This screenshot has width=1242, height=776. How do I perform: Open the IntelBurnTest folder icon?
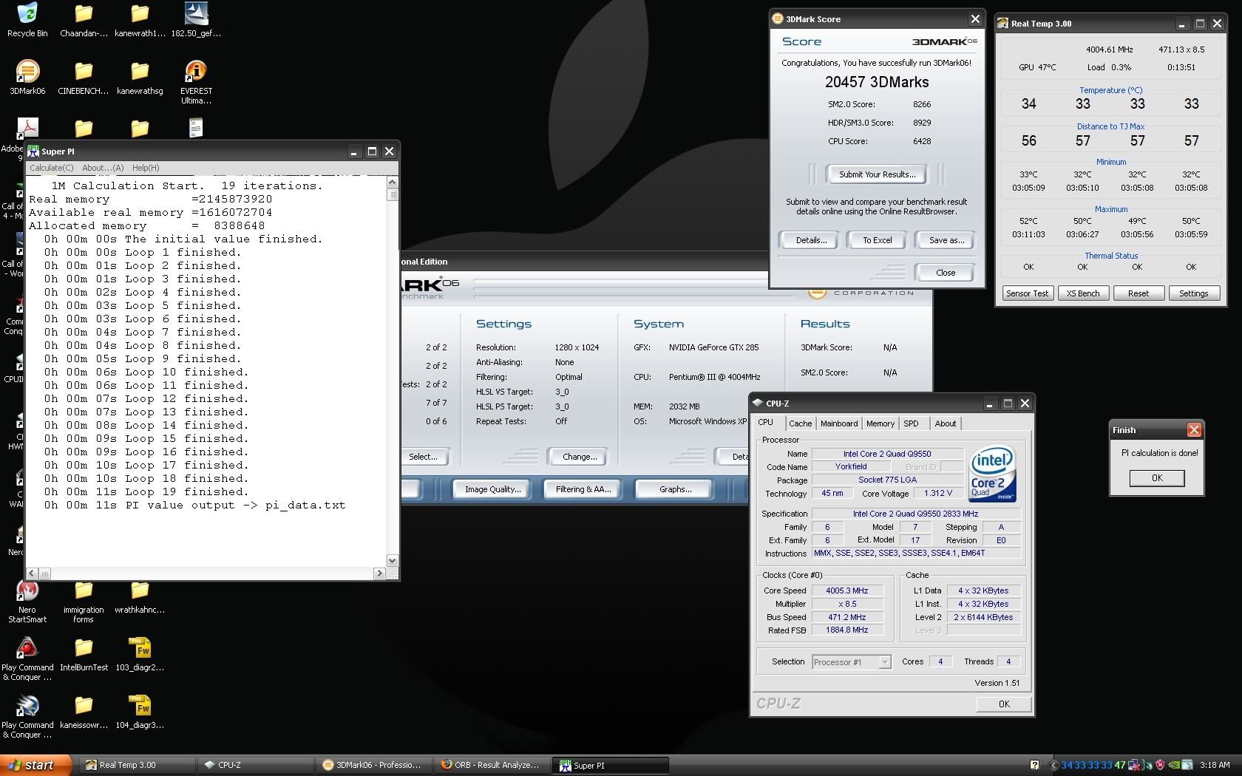point(84,648)
